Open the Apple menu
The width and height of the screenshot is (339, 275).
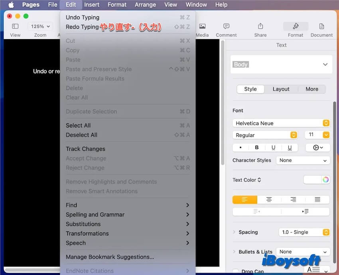11,5
